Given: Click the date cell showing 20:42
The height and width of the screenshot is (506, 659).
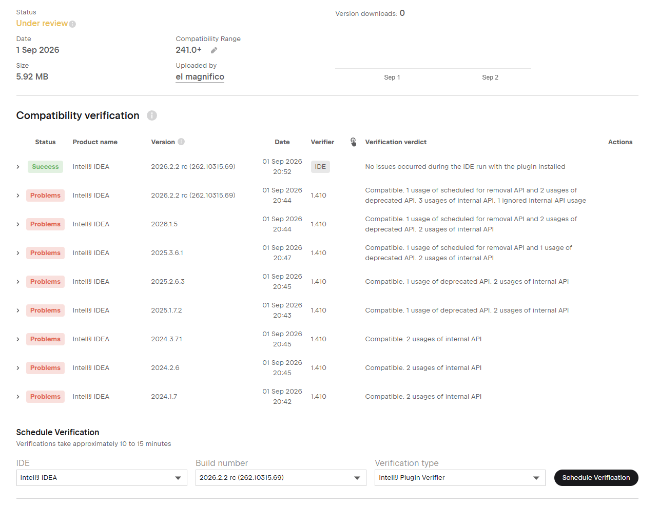Looking at the screenshot, I should click(x=282, y=397).
